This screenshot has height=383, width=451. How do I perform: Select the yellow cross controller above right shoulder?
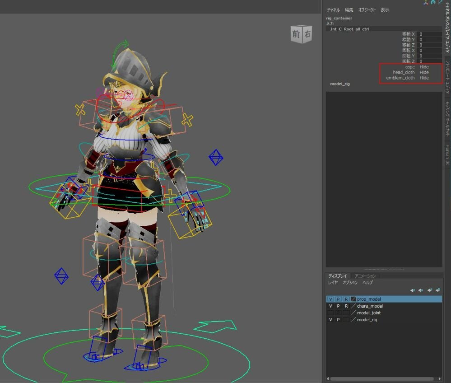point(187,120)
